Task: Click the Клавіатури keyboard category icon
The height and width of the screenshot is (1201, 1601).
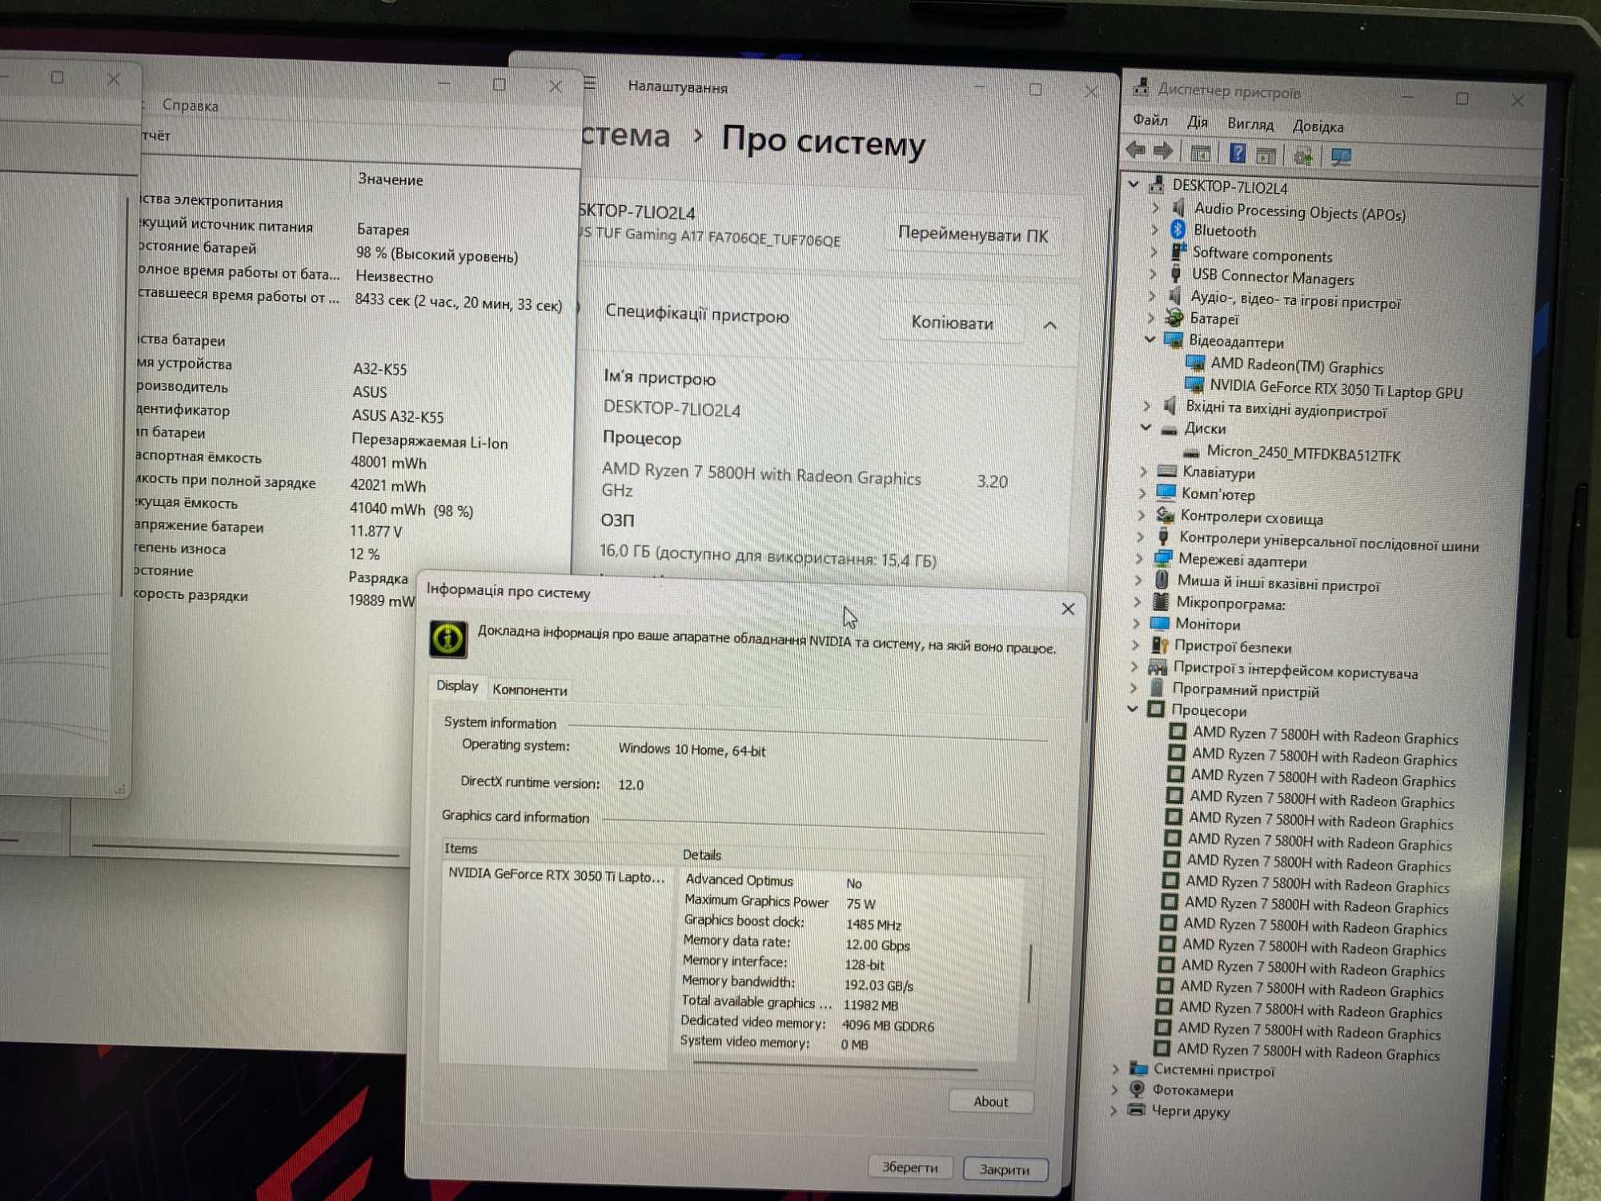Action: (x=1167, y=471)
